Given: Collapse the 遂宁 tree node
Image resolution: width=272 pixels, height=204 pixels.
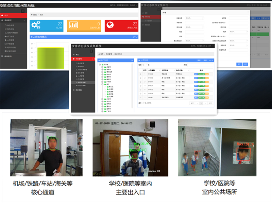Looking at the screenshot, I should tap(101, 84).
